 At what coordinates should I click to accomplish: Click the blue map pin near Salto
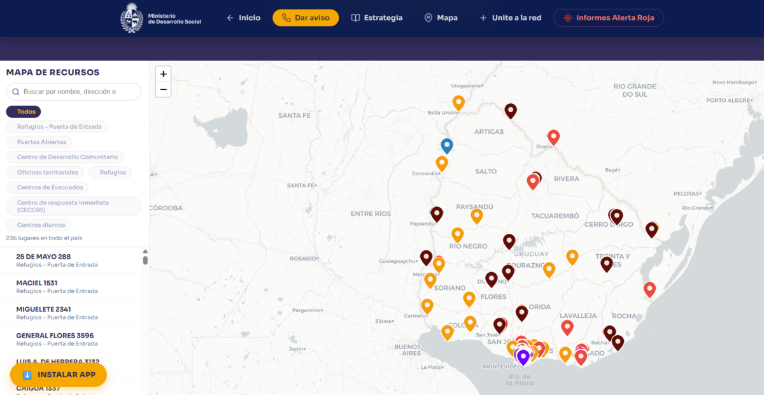(x=447, y=146)
